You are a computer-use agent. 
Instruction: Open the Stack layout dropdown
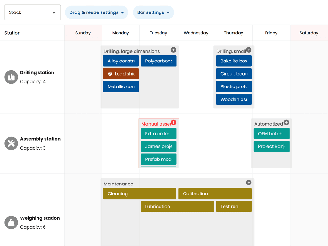32,12
